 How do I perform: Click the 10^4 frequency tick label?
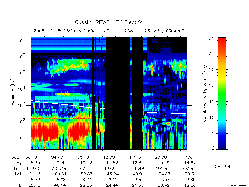coord(21,89)
